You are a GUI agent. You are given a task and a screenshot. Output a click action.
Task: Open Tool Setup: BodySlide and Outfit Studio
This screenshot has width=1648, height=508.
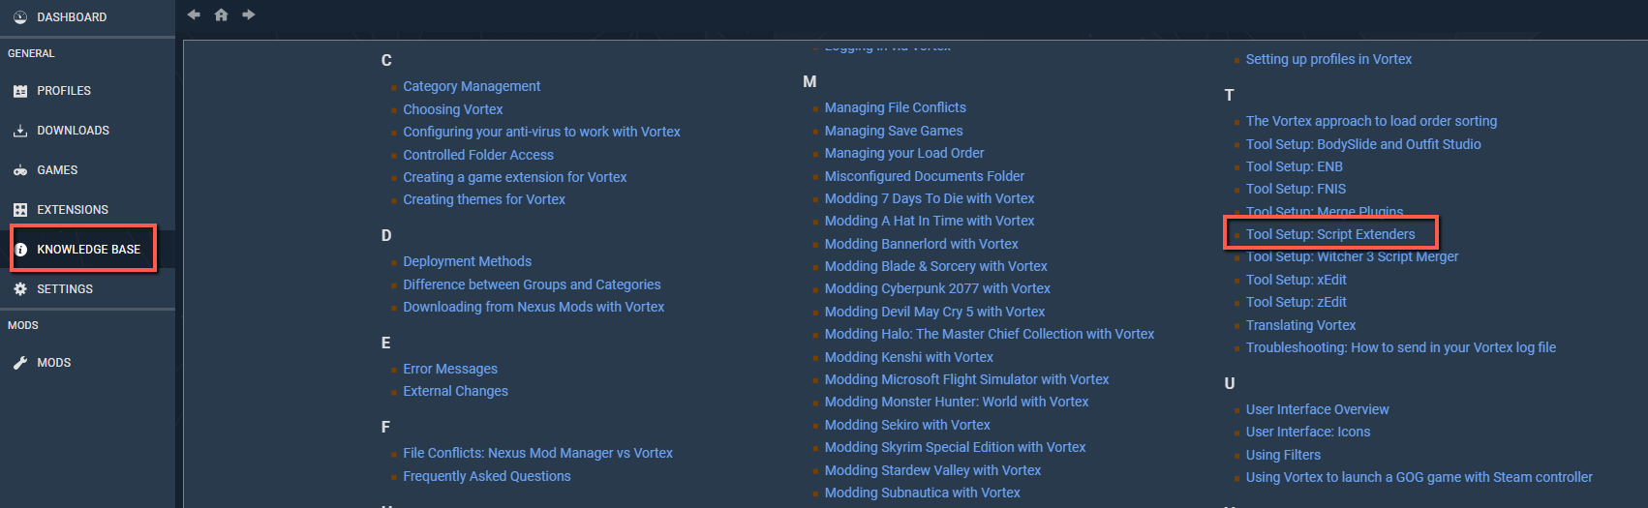pos(1363,144)
